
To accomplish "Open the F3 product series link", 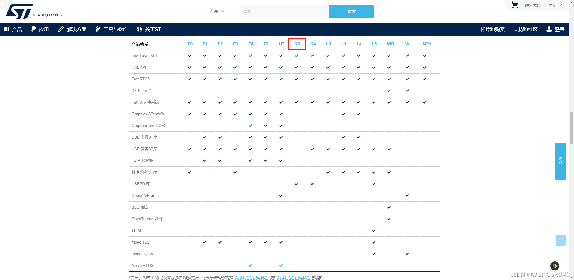I will (x=236, y=44).
